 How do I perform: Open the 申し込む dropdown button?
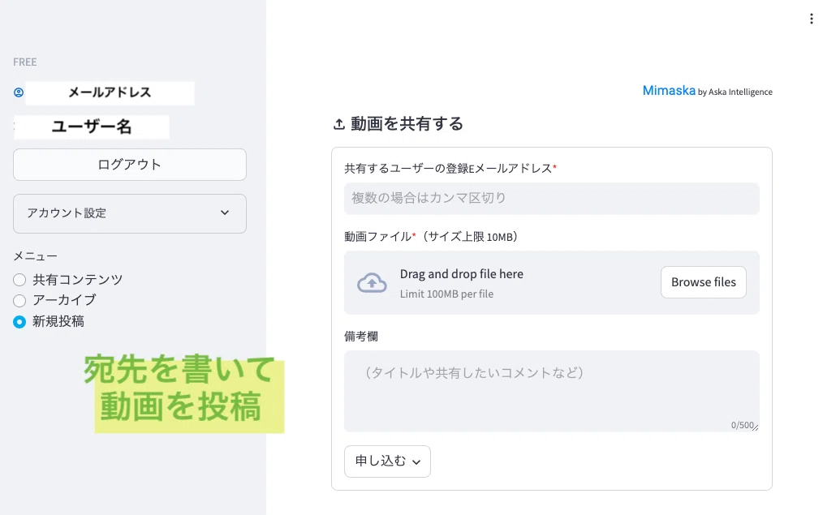tap(387, 461)
